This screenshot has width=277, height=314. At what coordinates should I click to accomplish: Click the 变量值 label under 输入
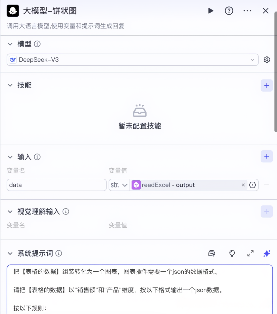coord(118,171)
